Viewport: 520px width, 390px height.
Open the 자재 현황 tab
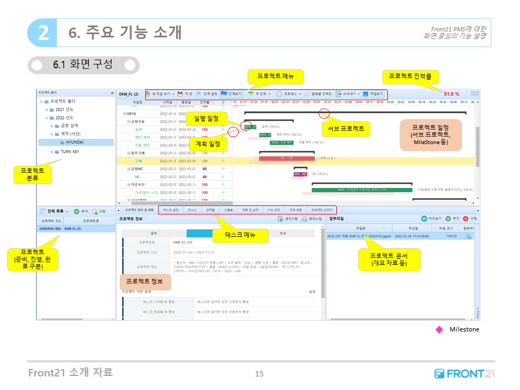[x=296, y=210]
